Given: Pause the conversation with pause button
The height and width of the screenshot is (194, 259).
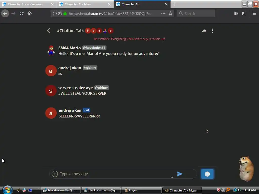Looking at the screenshot, I should (x=207, y=174).
